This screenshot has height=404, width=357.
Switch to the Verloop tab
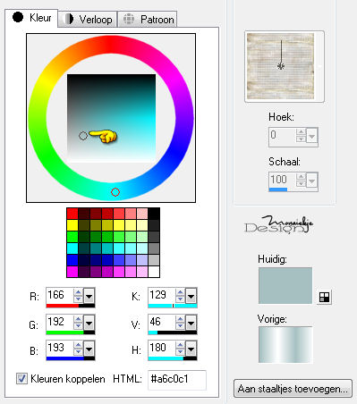pos(88,20)
